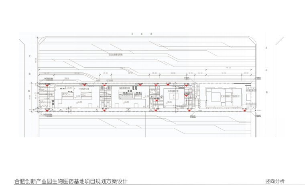The image size is (305, 185).
Task: Click the vertical road label on the right side
Action: point(266,70)
